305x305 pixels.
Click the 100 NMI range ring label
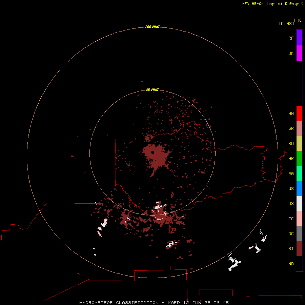pyautogui.click(x=152, y=27)
